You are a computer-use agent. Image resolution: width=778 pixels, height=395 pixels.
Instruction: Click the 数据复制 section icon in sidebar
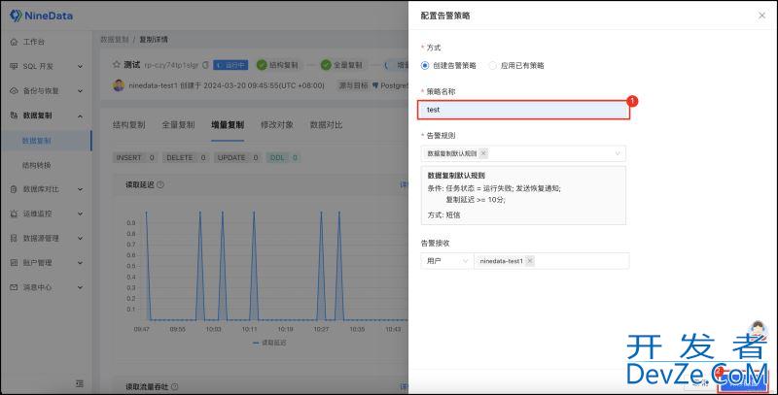(14, 115)
